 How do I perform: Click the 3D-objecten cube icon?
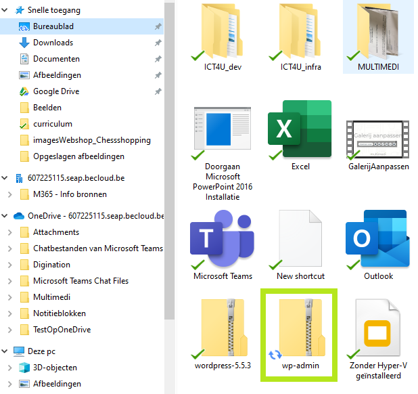tap(24, 368)
